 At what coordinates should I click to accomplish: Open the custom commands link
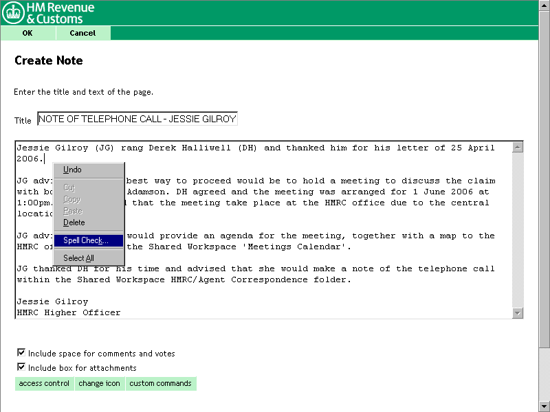[160, 383]
